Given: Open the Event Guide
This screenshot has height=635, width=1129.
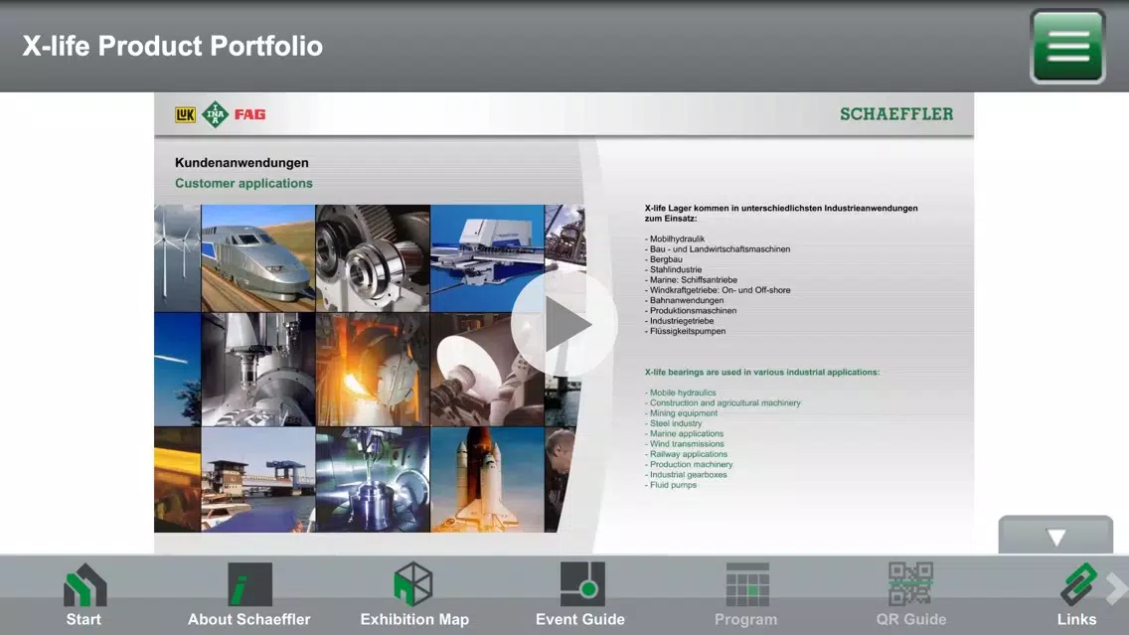Looking at the screenshot, I should pyautogui.click(x=580, y=594).
